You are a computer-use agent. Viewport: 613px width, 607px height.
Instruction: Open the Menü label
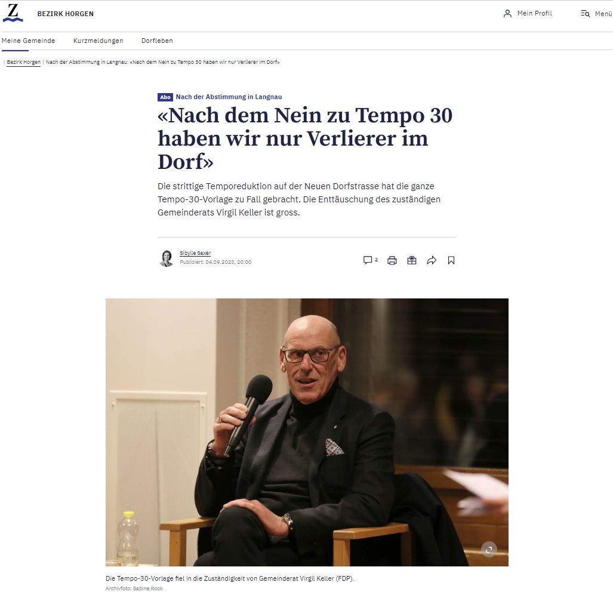pyautogui.click(x=603, y=14)
